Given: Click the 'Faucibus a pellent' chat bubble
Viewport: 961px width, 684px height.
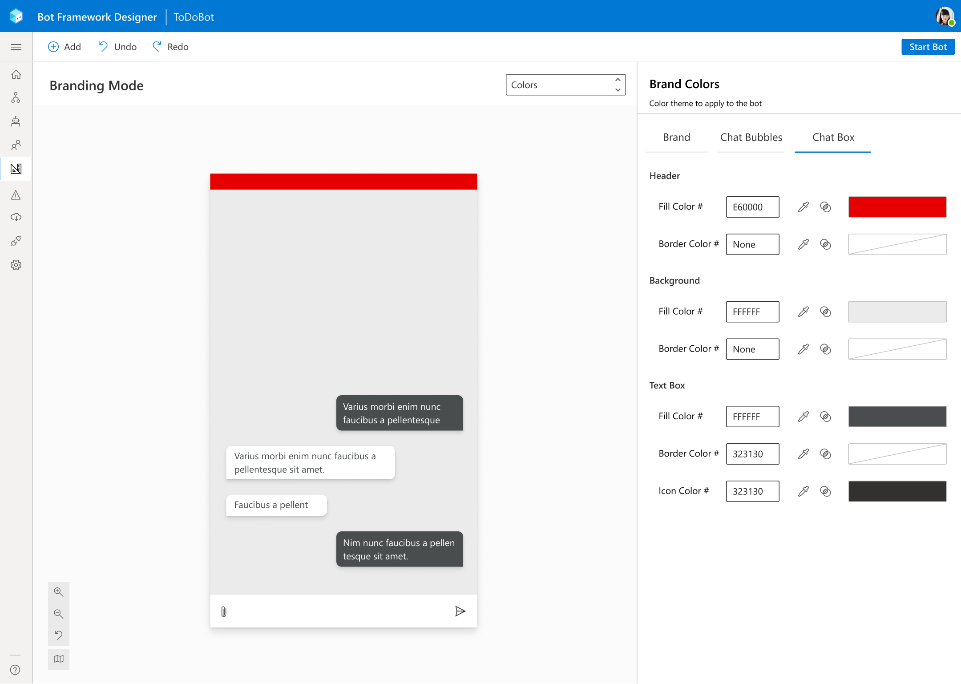Looking at the screenshot, I should point(276,505).
